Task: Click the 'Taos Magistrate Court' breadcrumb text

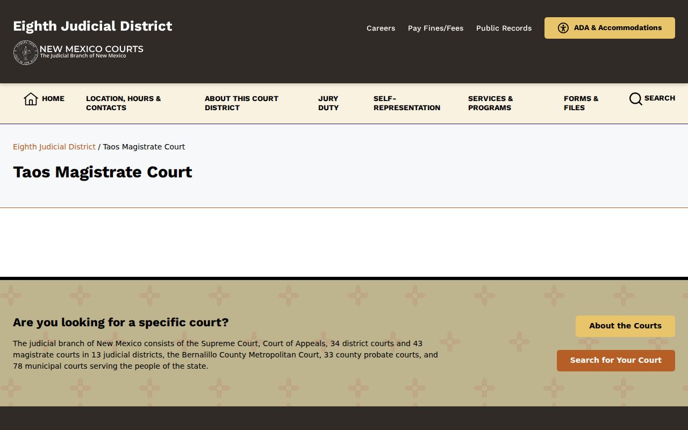Action: (144, 147)
